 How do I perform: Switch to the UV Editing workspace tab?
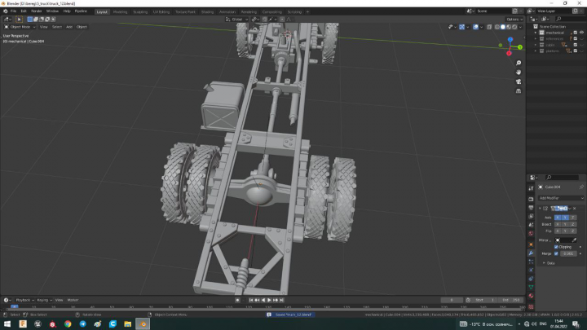161,12
